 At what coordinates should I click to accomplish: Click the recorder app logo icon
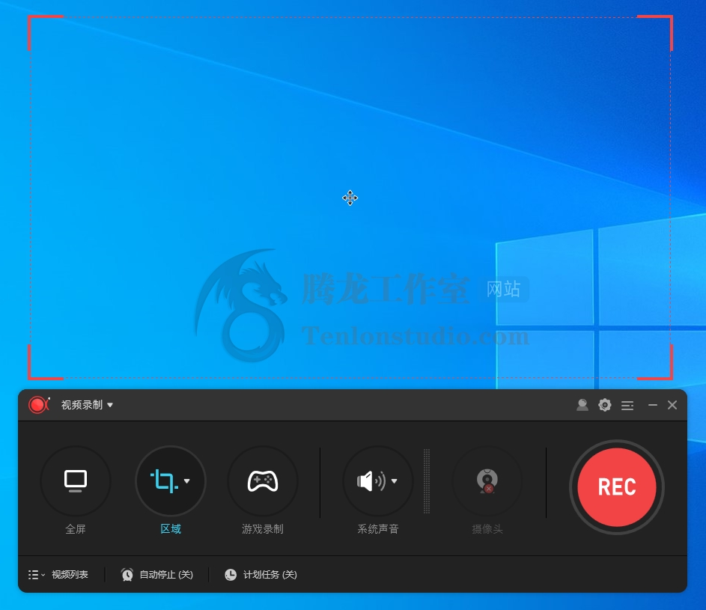coord(39,405)
